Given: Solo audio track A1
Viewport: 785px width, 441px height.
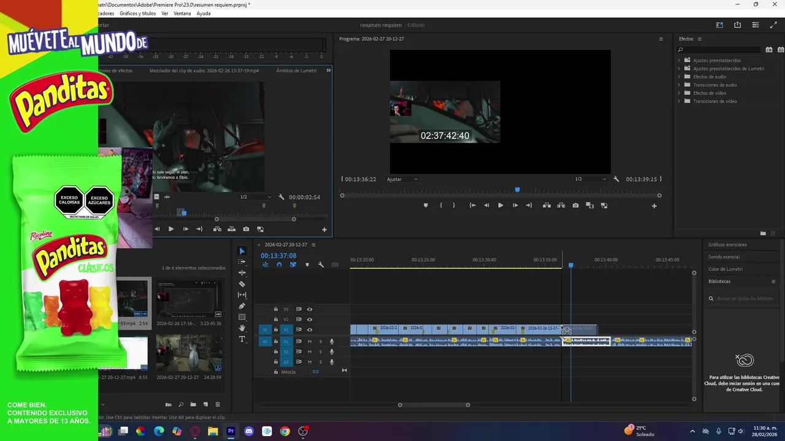Looking at the screenshot, I should pos(320,341).
